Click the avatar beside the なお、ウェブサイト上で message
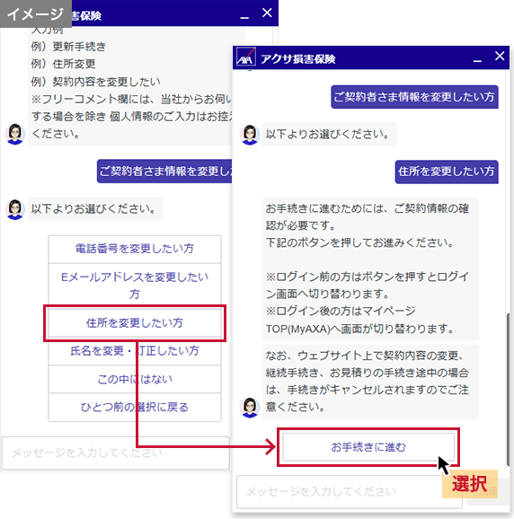This screenshot has width=514, height=519. click(250, 408)
